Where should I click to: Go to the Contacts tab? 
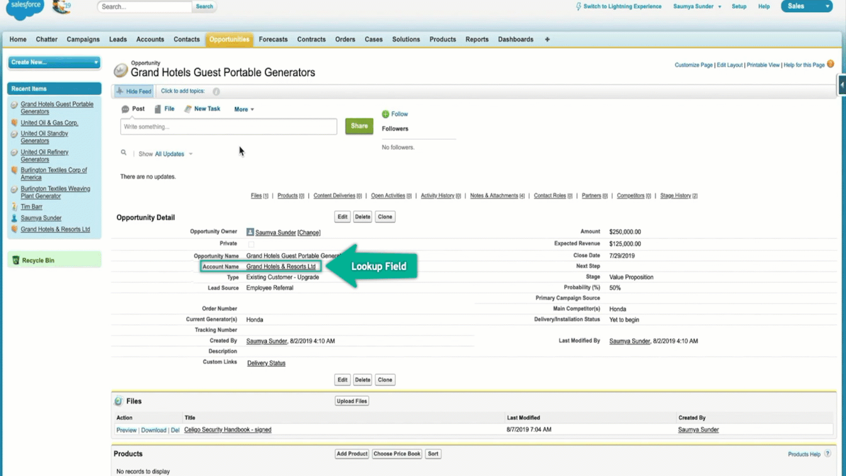(186, 39)
